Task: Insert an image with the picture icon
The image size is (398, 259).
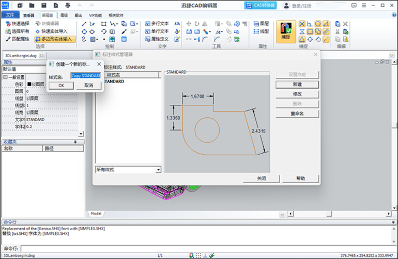Action: [x=112, y=39]
